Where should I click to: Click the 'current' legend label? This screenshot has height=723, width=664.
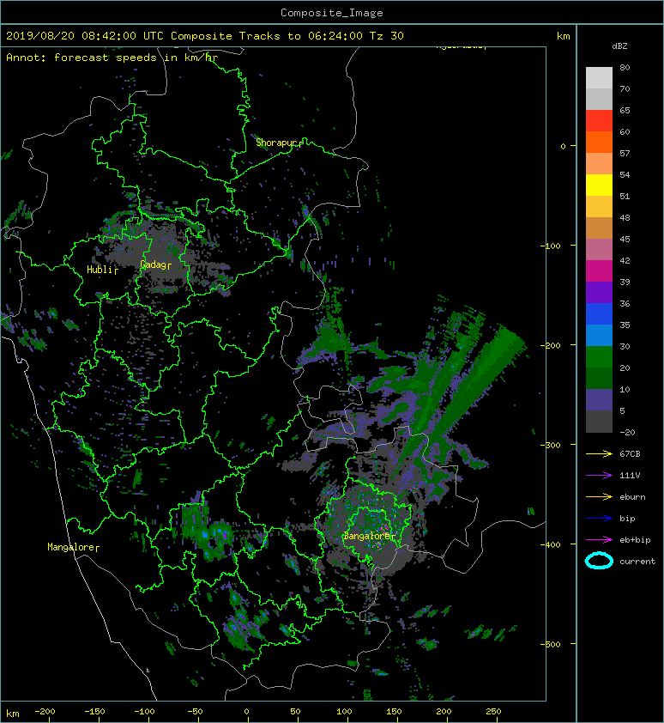[637, 562]
